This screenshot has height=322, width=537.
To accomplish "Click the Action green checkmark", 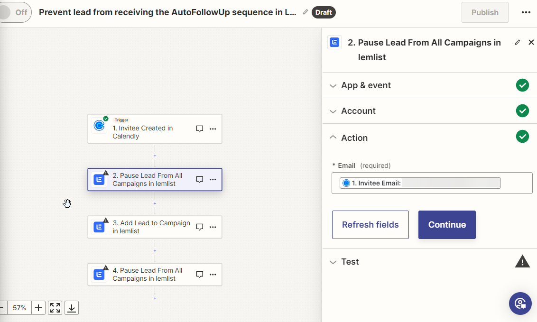I will (x=522, y=137).
